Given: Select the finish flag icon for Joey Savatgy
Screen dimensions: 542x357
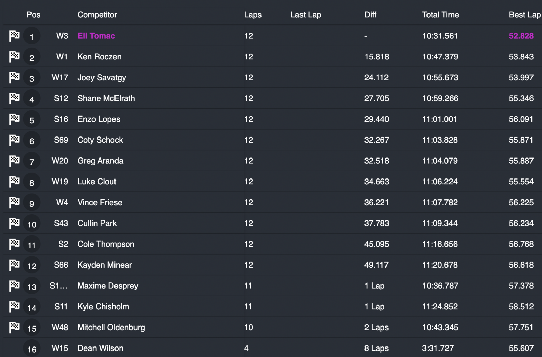Looking at the screenshot, I should 14,77.
